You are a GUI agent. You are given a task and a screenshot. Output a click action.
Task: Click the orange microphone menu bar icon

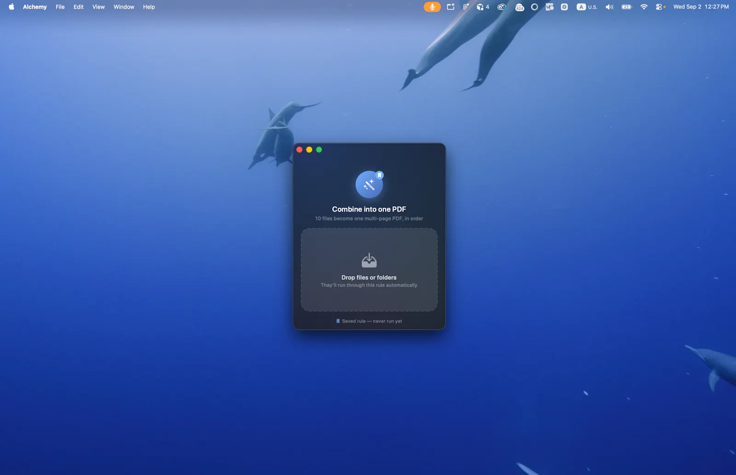click(x=432, y=7)
